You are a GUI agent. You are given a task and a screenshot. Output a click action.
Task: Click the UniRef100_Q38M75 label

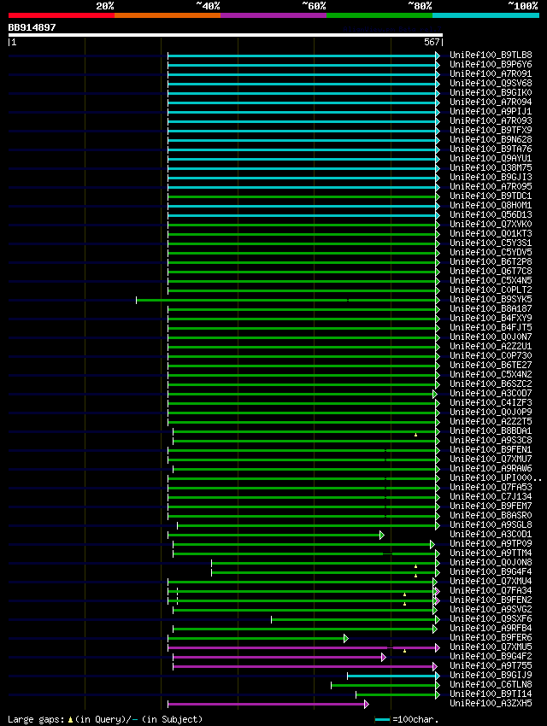tap(491, 167)
